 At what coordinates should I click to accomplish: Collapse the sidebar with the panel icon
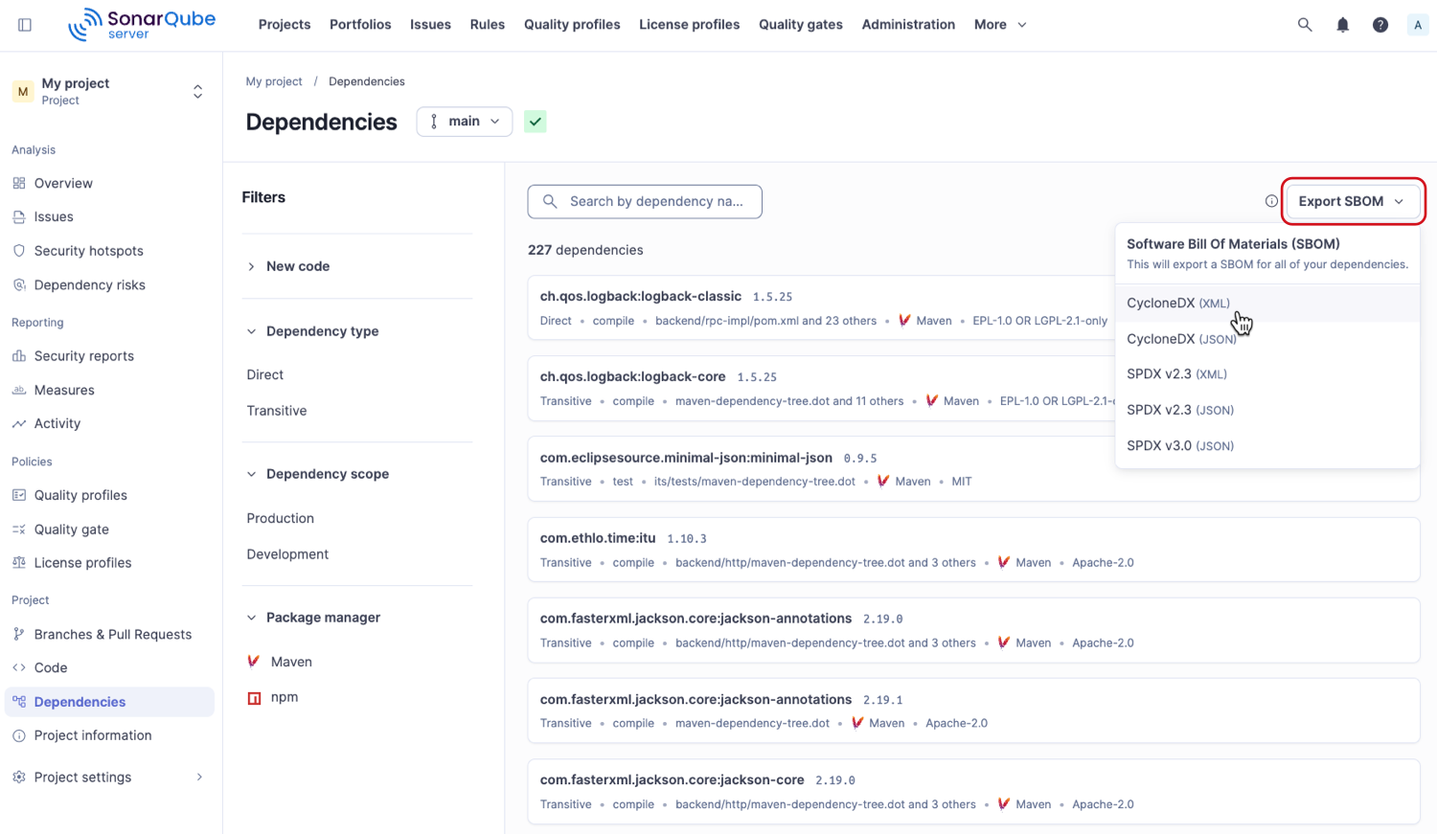tap(25, 25)
